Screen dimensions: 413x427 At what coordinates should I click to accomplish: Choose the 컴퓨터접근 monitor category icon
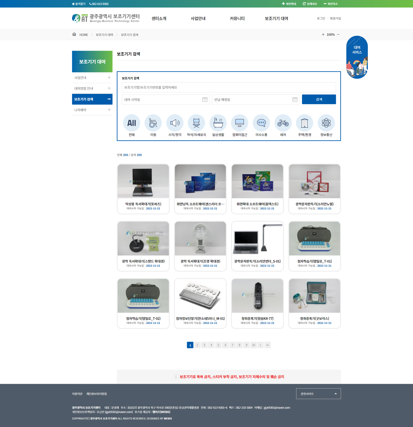240,123
